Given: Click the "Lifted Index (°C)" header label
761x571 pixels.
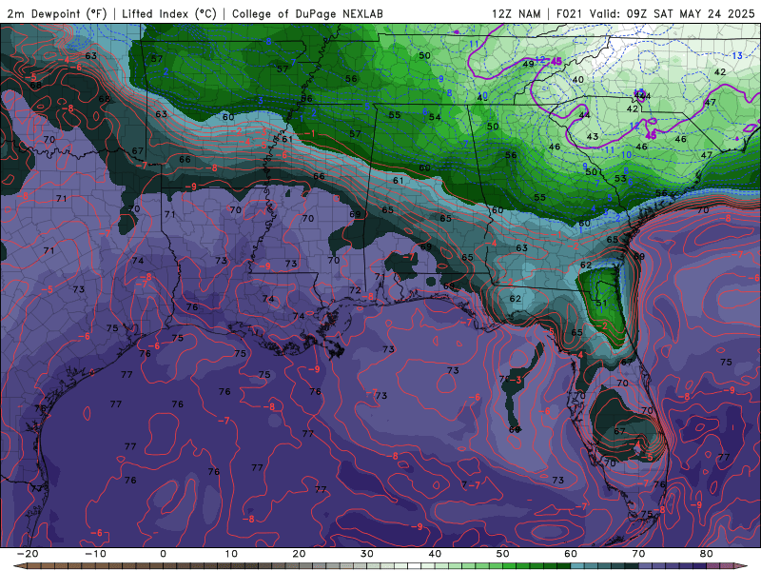Looking at the screenshot, I should (169, 13).
